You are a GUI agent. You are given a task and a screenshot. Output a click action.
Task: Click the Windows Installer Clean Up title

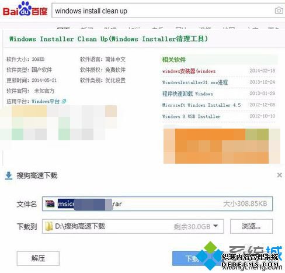109,39
